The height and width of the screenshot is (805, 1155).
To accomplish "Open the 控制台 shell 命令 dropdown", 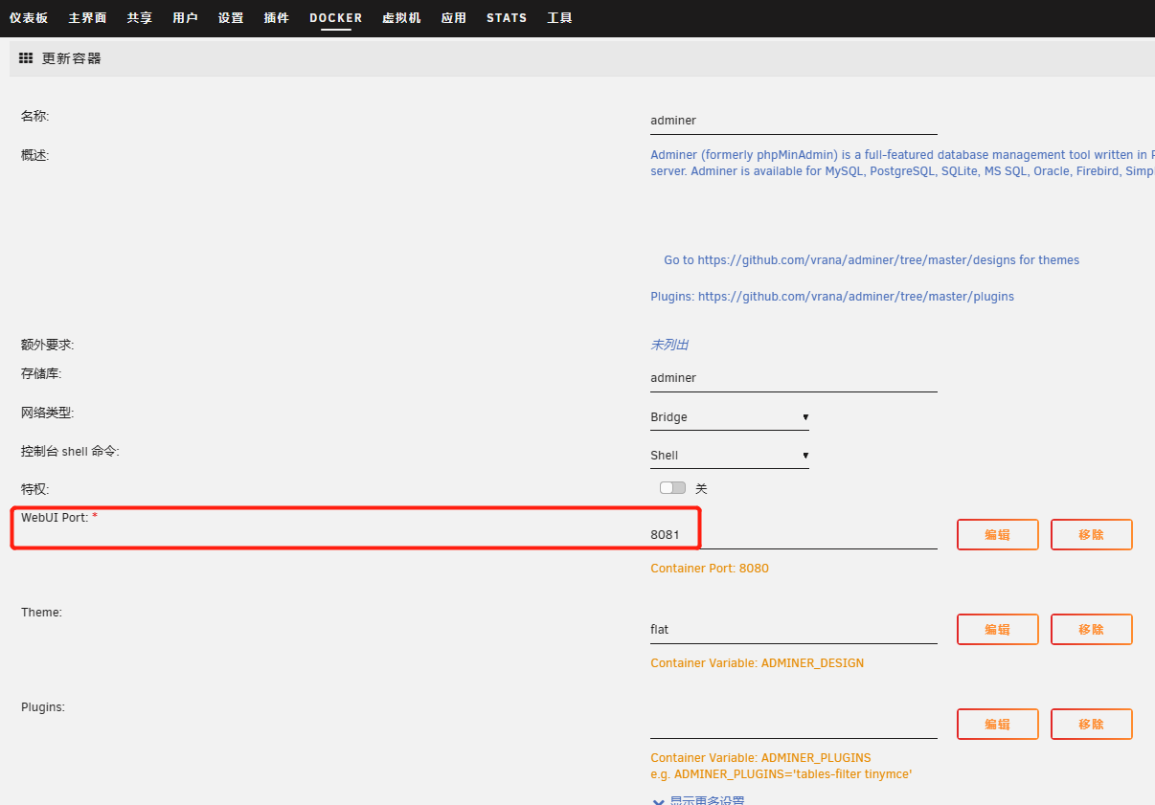I will point(729,456).
